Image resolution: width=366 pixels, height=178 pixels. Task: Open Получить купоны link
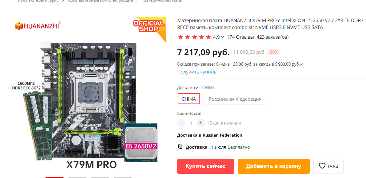click(197, 72)
